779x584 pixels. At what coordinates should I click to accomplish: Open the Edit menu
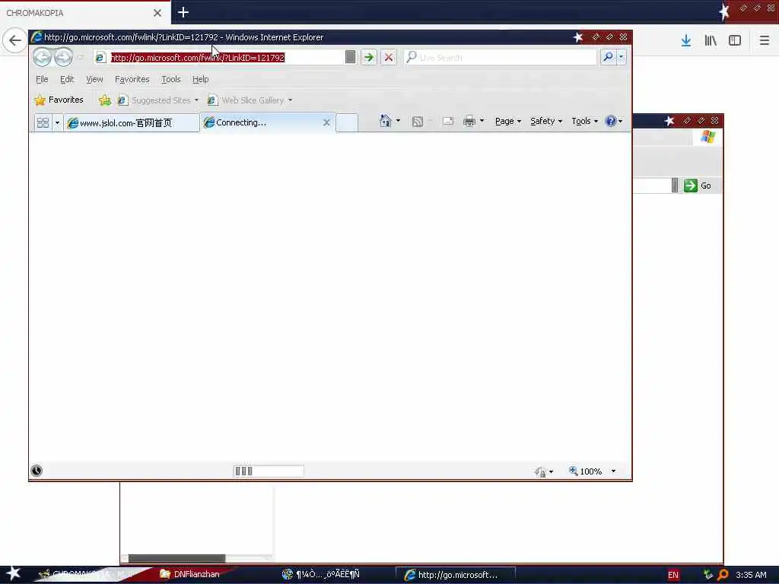click(67, 79)
